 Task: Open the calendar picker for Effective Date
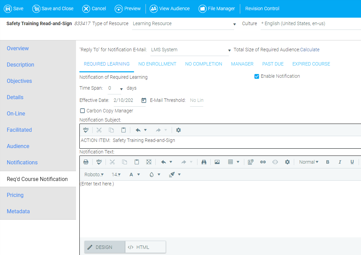144,100
